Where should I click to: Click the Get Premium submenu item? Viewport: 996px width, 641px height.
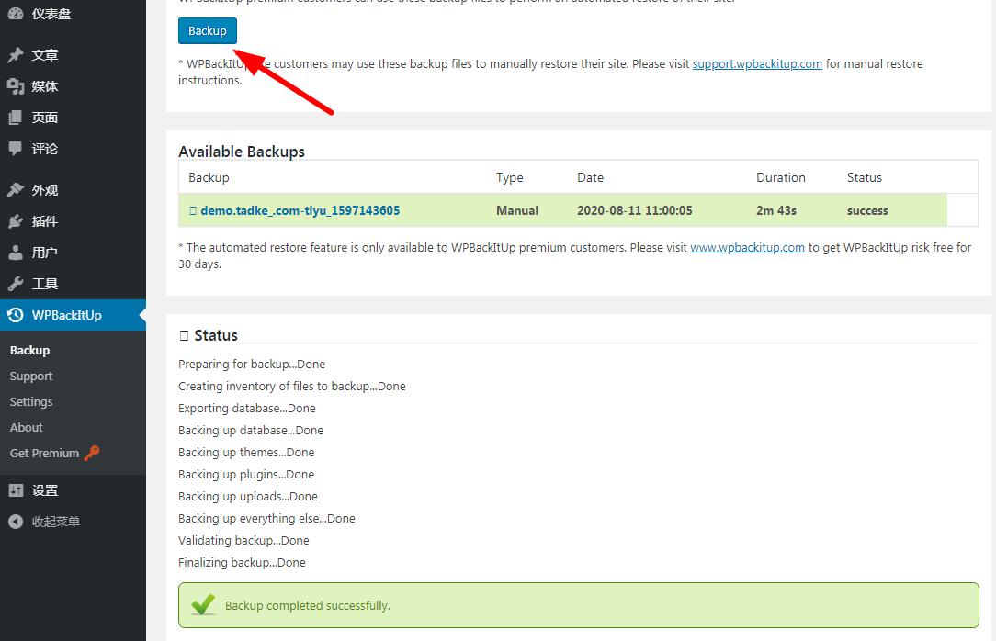click(45, 454)
